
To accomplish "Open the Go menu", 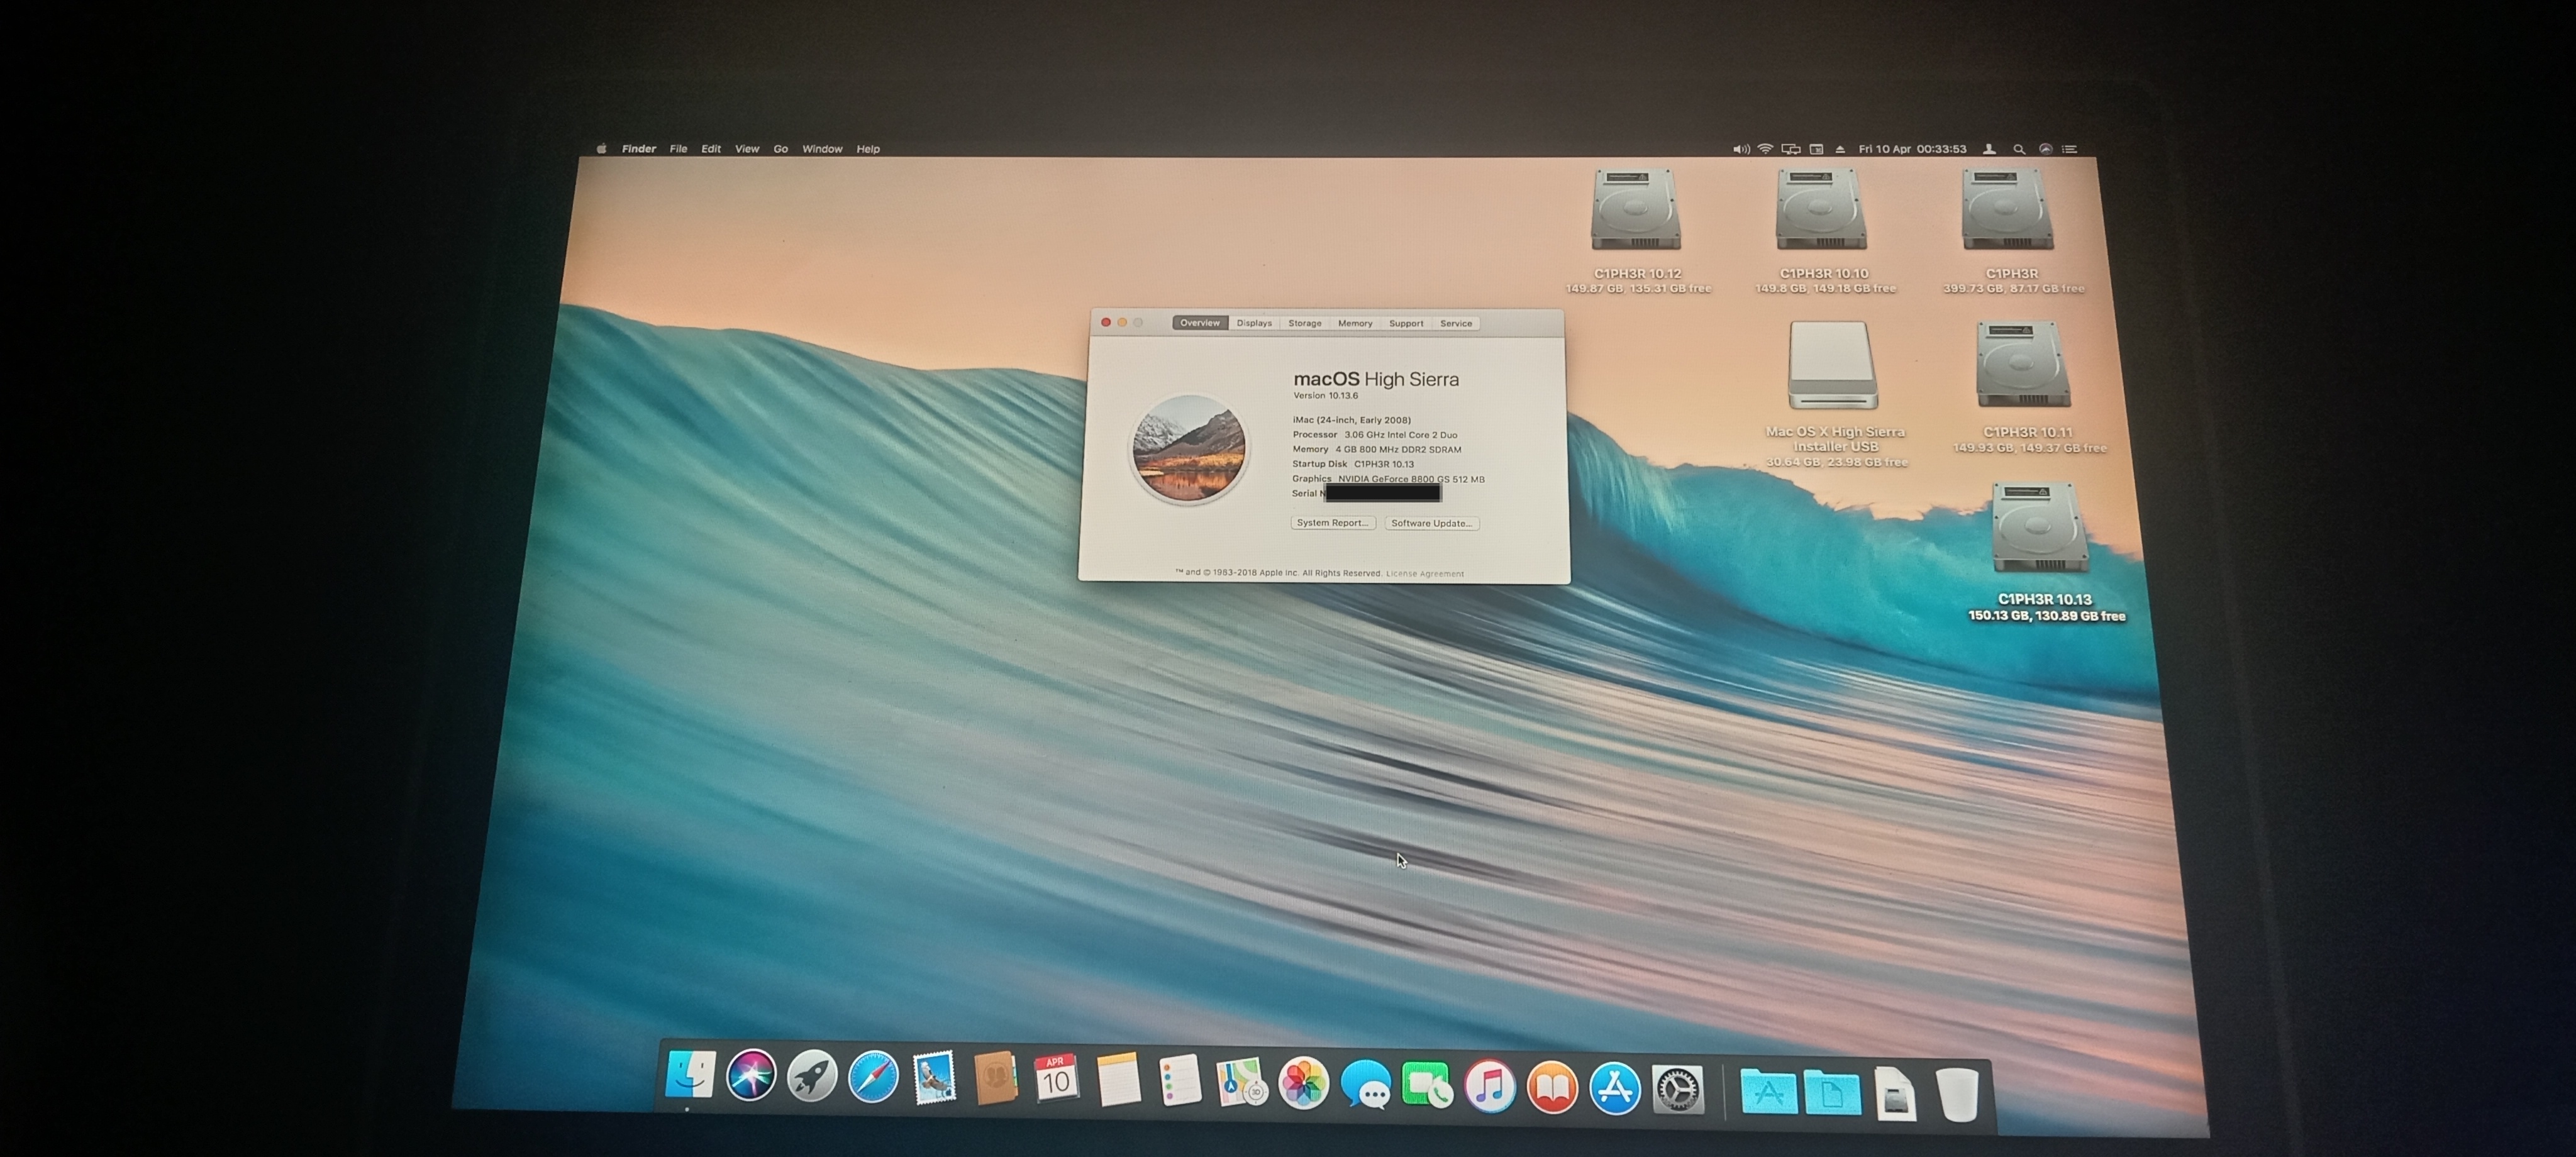I will (781, 149).
